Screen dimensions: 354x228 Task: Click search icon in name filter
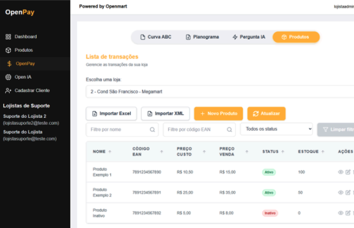152,130
